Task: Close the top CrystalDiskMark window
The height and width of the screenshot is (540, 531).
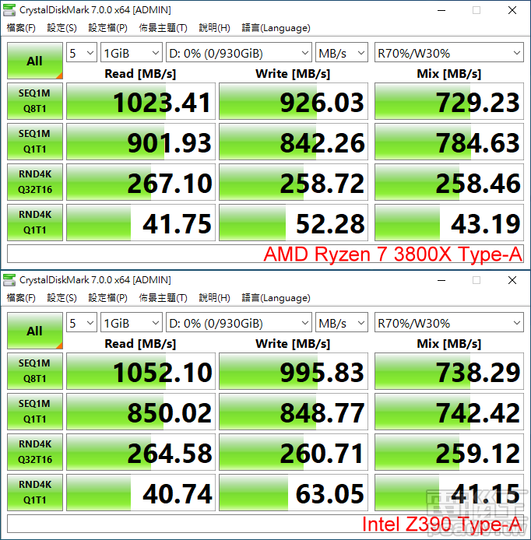Action: (512, 10)
